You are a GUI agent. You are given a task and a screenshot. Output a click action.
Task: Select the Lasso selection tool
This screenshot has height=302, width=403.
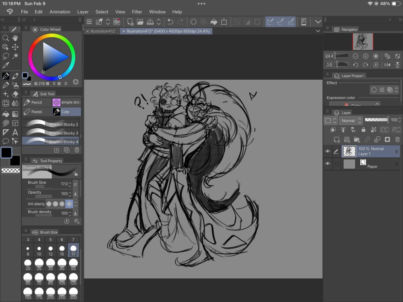(x=6, y=56)
